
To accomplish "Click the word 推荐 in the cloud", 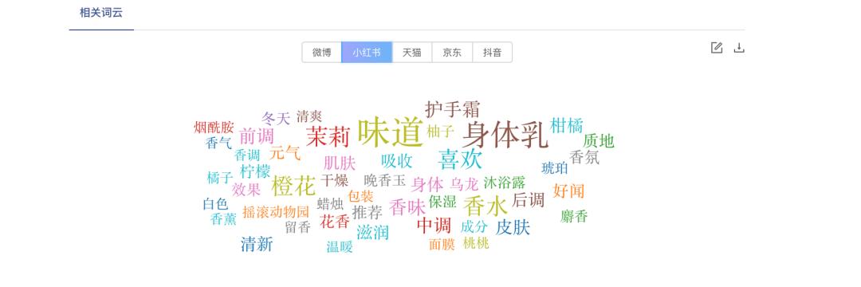I will (367, 212).
